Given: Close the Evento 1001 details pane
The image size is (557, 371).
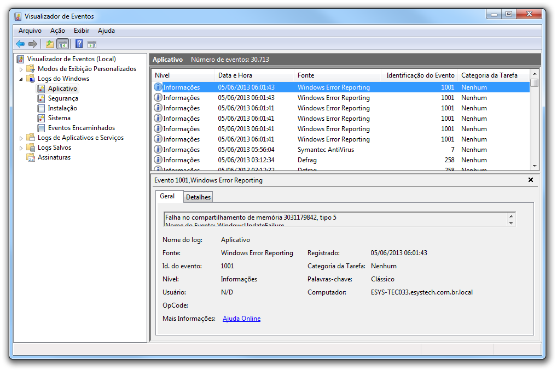Looking at the screenshot, I should point(531,180).
